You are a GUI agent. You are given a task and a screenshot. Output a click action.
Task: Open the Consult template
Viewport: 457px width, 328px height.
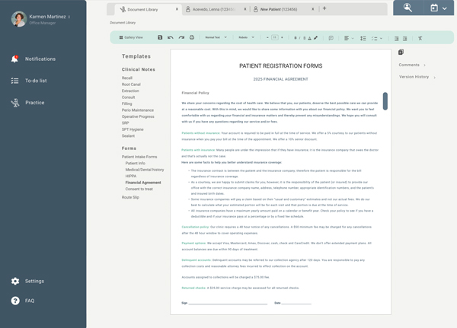[128, 97]
